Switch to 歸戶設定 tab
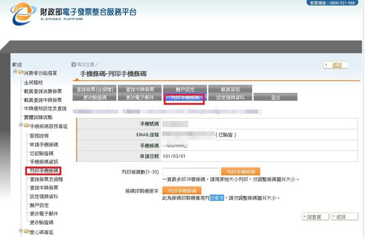The image size is (366, 237). tap(185, 89)
